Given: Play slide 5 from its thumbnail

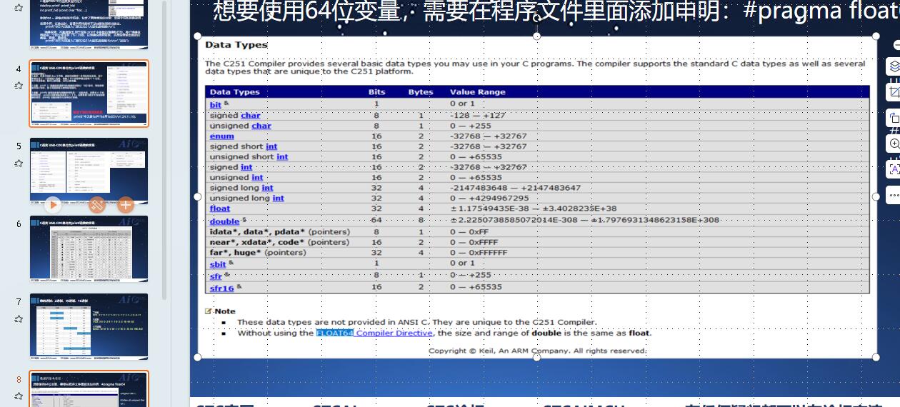Looking at the screenshot, I should (x=53, y=205).
